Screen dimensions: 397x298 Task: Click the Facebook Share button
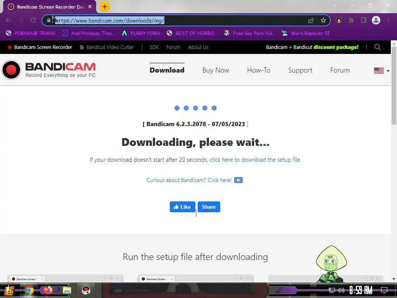[x=209, y=207]
